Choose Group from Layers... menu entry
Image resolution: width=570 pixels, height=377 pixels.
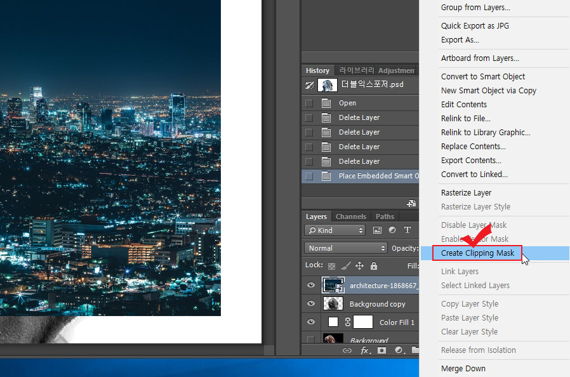(x=475, y=7)
